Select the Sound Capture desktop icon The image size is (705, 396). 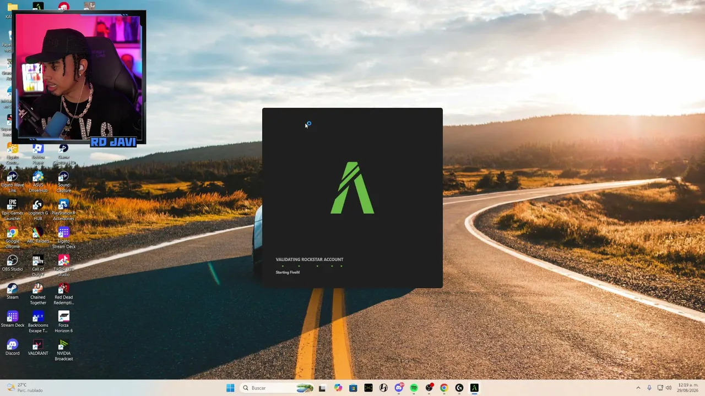coord(64,183)
